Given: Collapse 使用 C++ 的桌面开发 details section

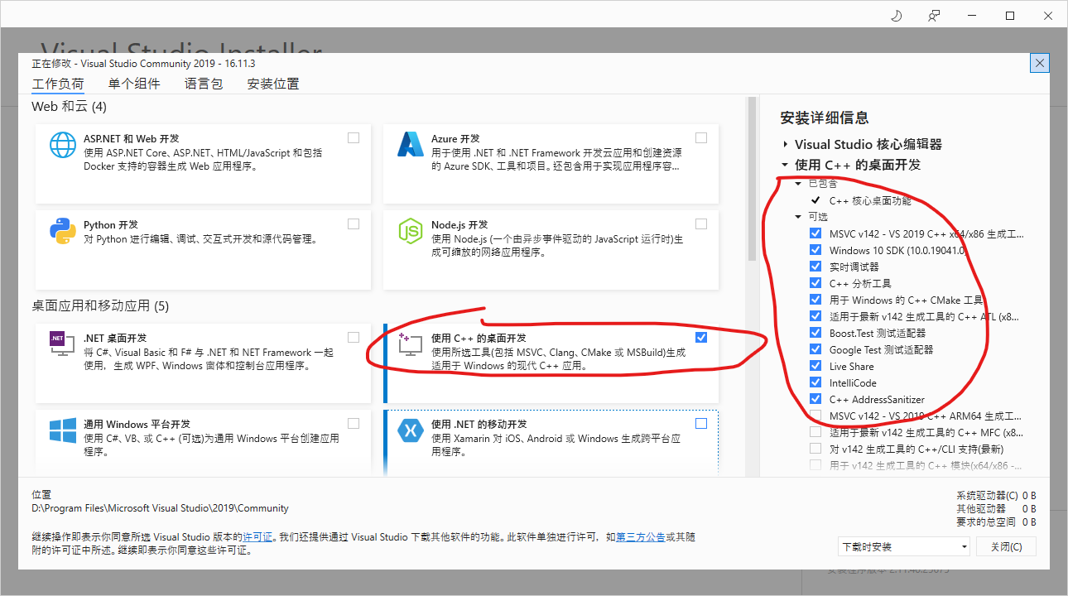Looking at the screenshot, I should tap(785, 165).
